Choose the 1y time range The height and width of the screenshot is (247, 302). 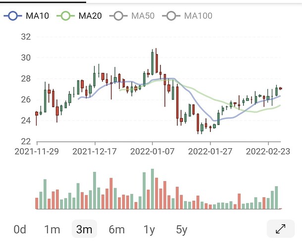pyautogui.click(x=149, y=230)
